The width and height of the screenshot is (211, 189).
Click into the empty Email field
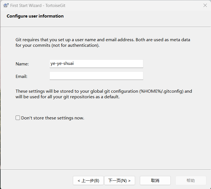pos(96,76)
